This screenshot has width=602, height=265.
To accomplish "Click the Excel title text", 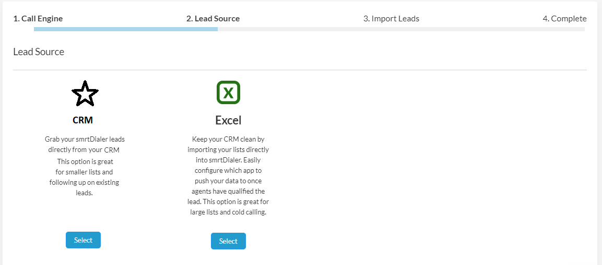I will pyautogui.click(x=228, y=120).
